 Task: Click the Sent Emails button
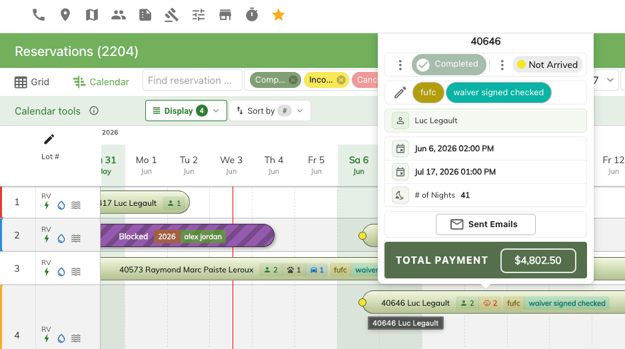tap(486, 224)
